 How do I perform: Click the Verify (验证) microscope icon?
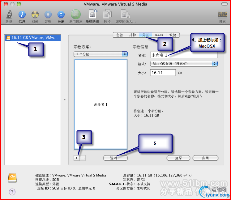[9, 15]
